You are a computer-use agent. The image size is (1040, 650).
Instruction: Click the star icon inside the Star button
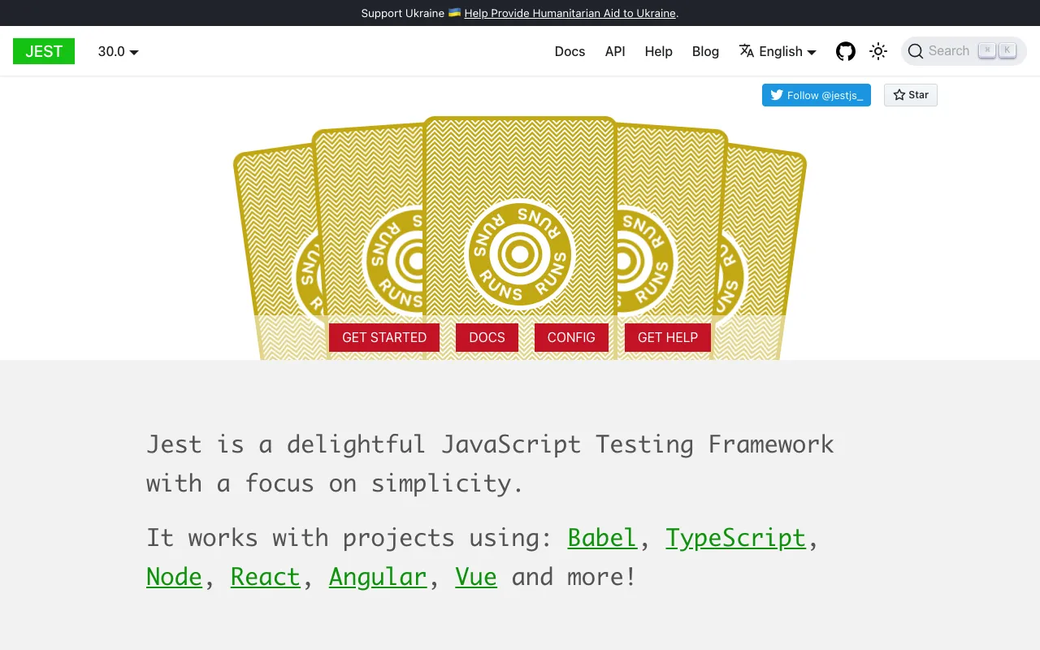899,95
